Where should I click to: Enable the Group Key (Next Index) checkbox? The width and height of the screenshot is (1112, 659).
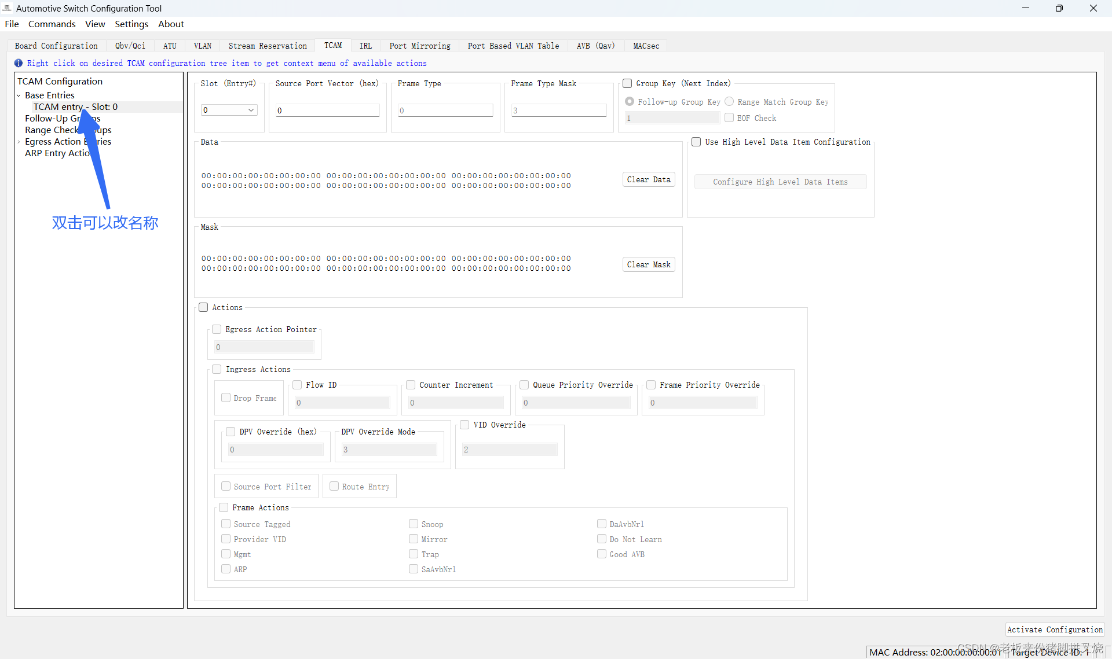click(627, 83)
